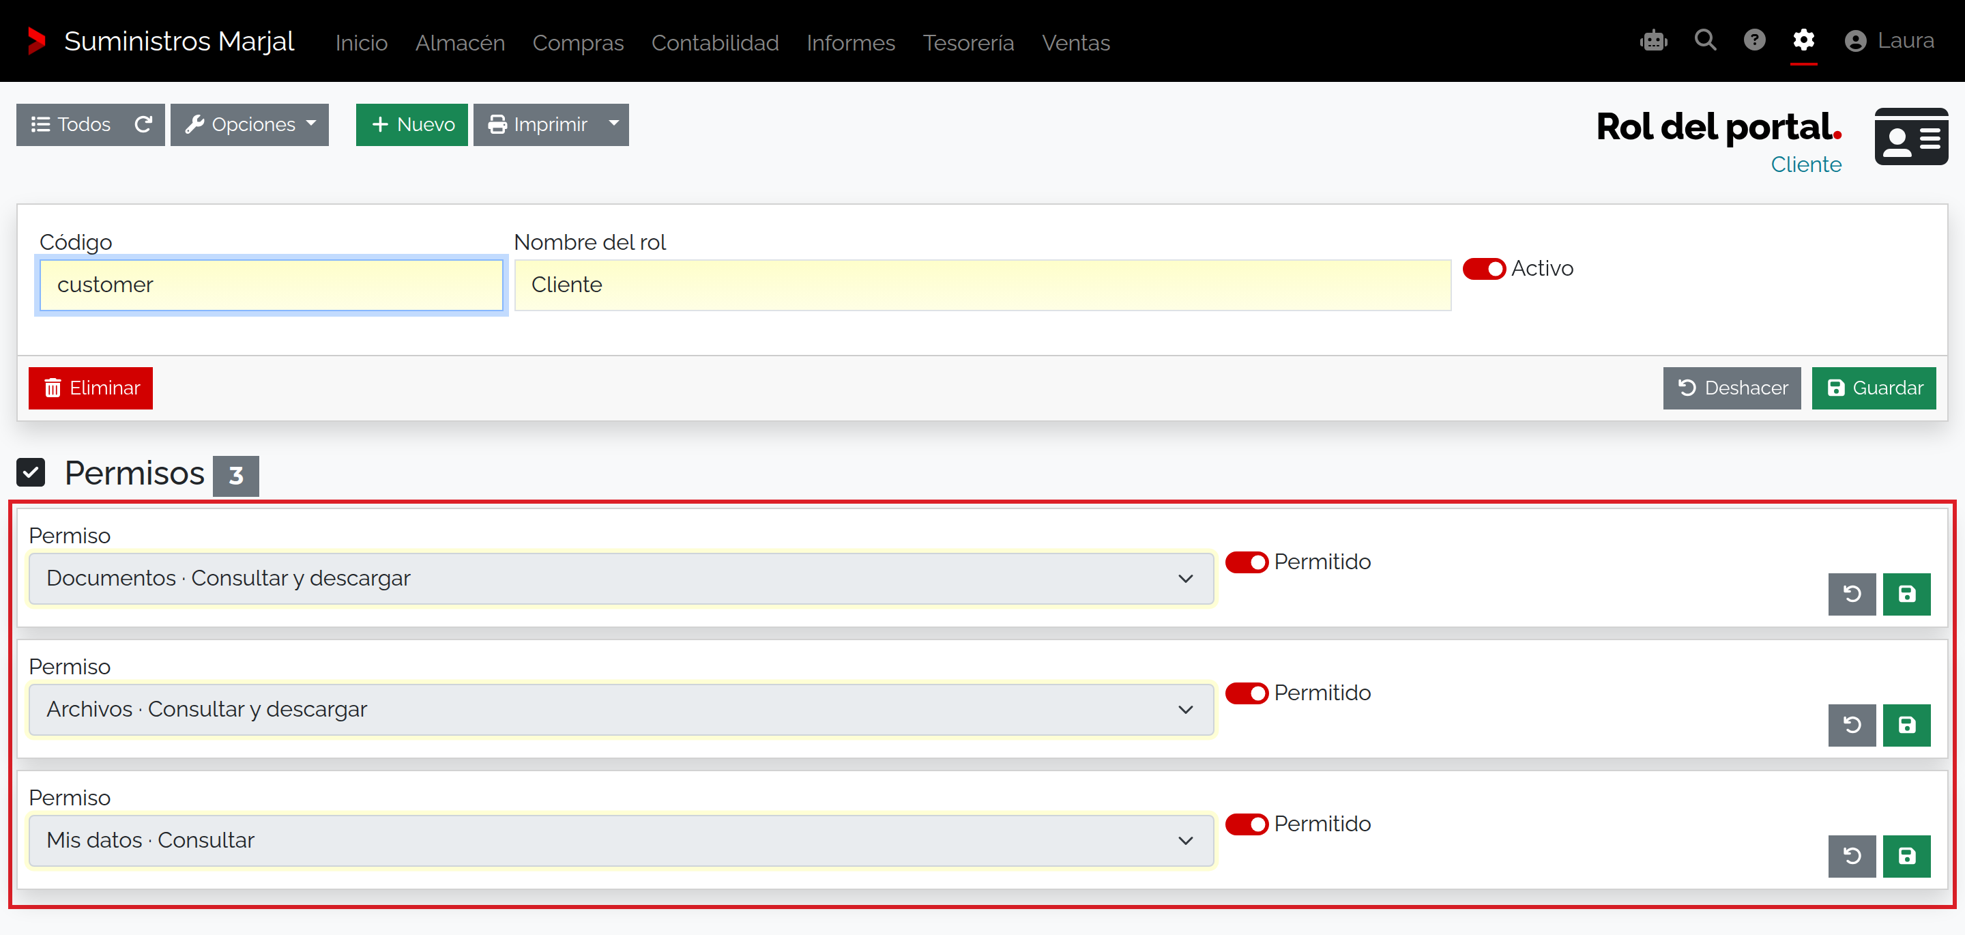Screen dimensions: 1965x935
Task: Open the settings gear icon
Action: pos(1803,40)
